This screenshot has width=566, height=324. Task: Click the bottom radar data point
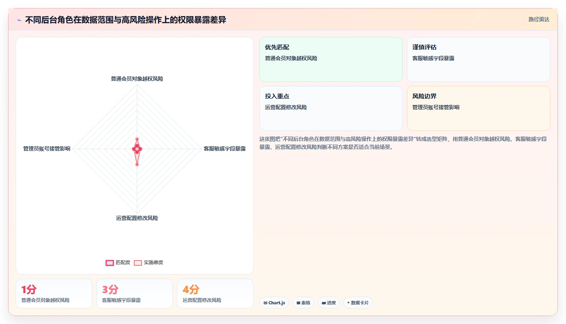[137, 164]
